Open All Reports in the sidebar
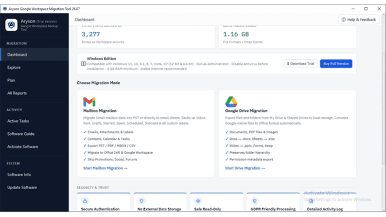This screenshot has height=217, width=386. pyautogui.click(x=34, y=93)
